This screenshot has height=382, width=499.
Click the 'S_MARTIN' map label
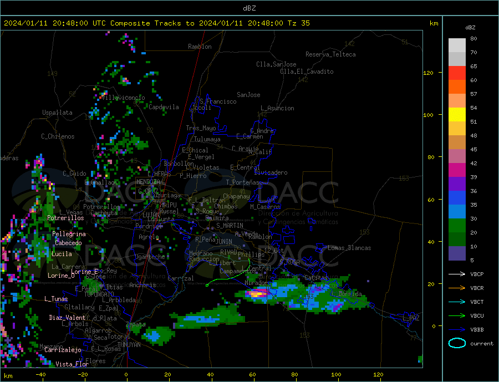coord(230,226)
